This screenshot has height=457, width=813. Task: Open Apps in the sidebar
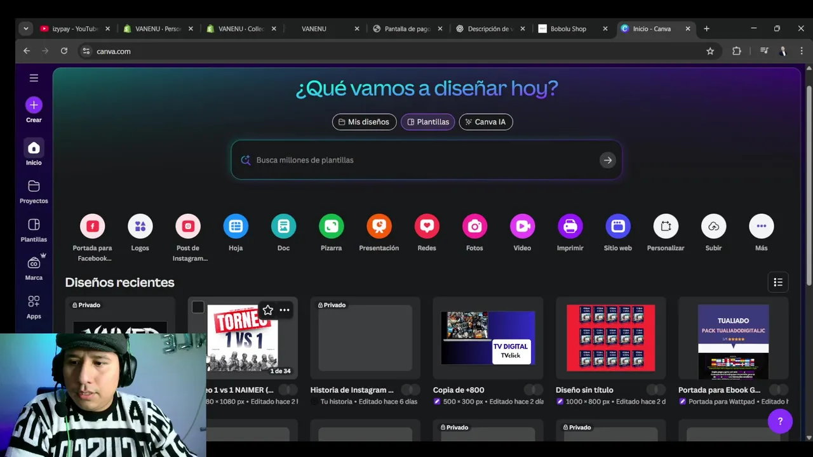tap(34, 307)
